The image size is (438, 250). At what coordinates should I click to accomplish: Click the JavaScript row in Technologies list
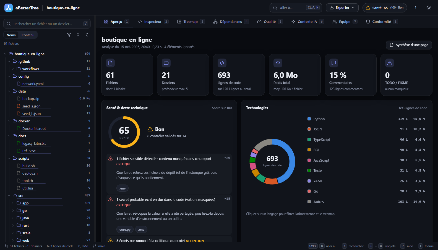point(367,160)
